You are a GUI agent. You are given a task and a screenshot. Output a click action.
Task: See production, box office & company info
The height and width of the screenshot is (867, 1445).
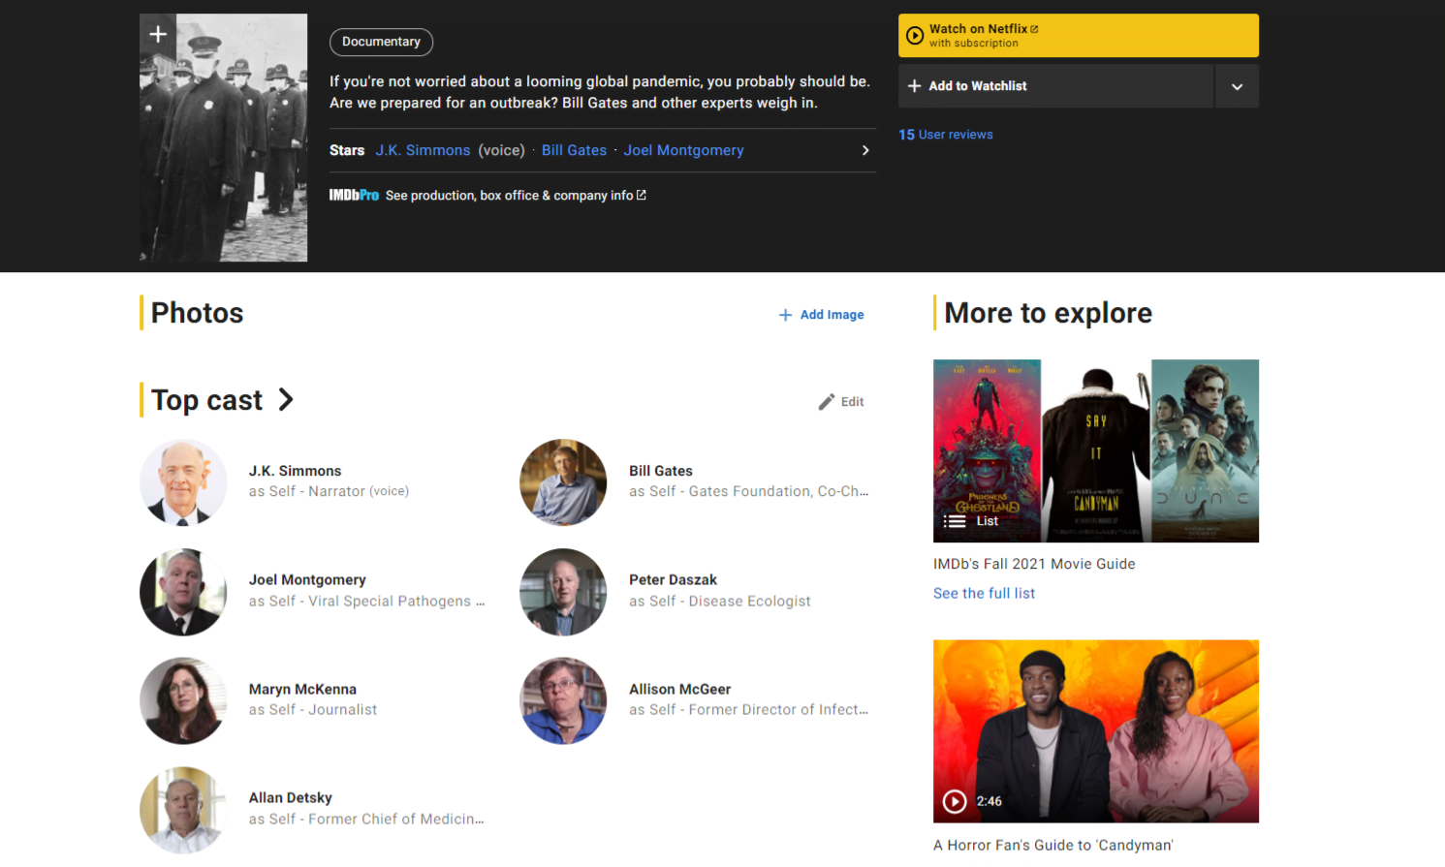(516, 195)
